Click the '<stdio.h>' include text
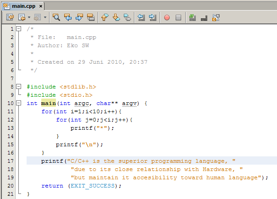The image size is (277, 199). [76, 95]
